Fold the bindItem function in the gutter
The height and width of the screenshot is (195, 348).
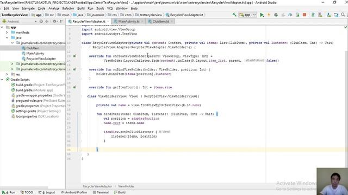(x=80, y=114)
